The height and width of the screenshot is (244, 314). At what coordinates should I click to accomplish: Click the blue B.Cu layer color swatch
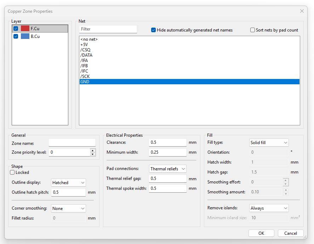coord(25,36)
